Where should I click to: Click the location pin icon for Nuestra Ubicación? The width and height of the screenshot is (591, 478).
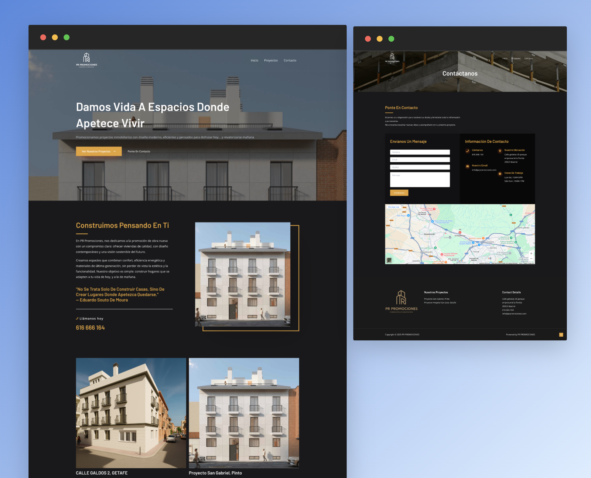pos(500,151)
